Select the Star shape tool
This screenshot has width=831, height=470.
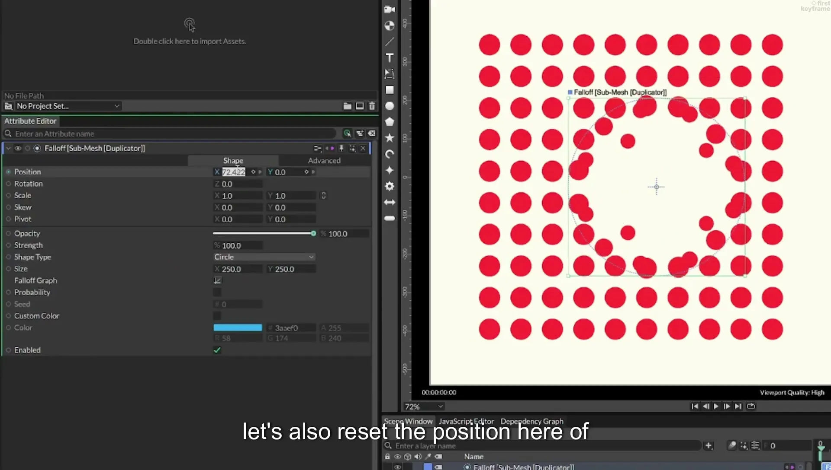click(390, 138)
